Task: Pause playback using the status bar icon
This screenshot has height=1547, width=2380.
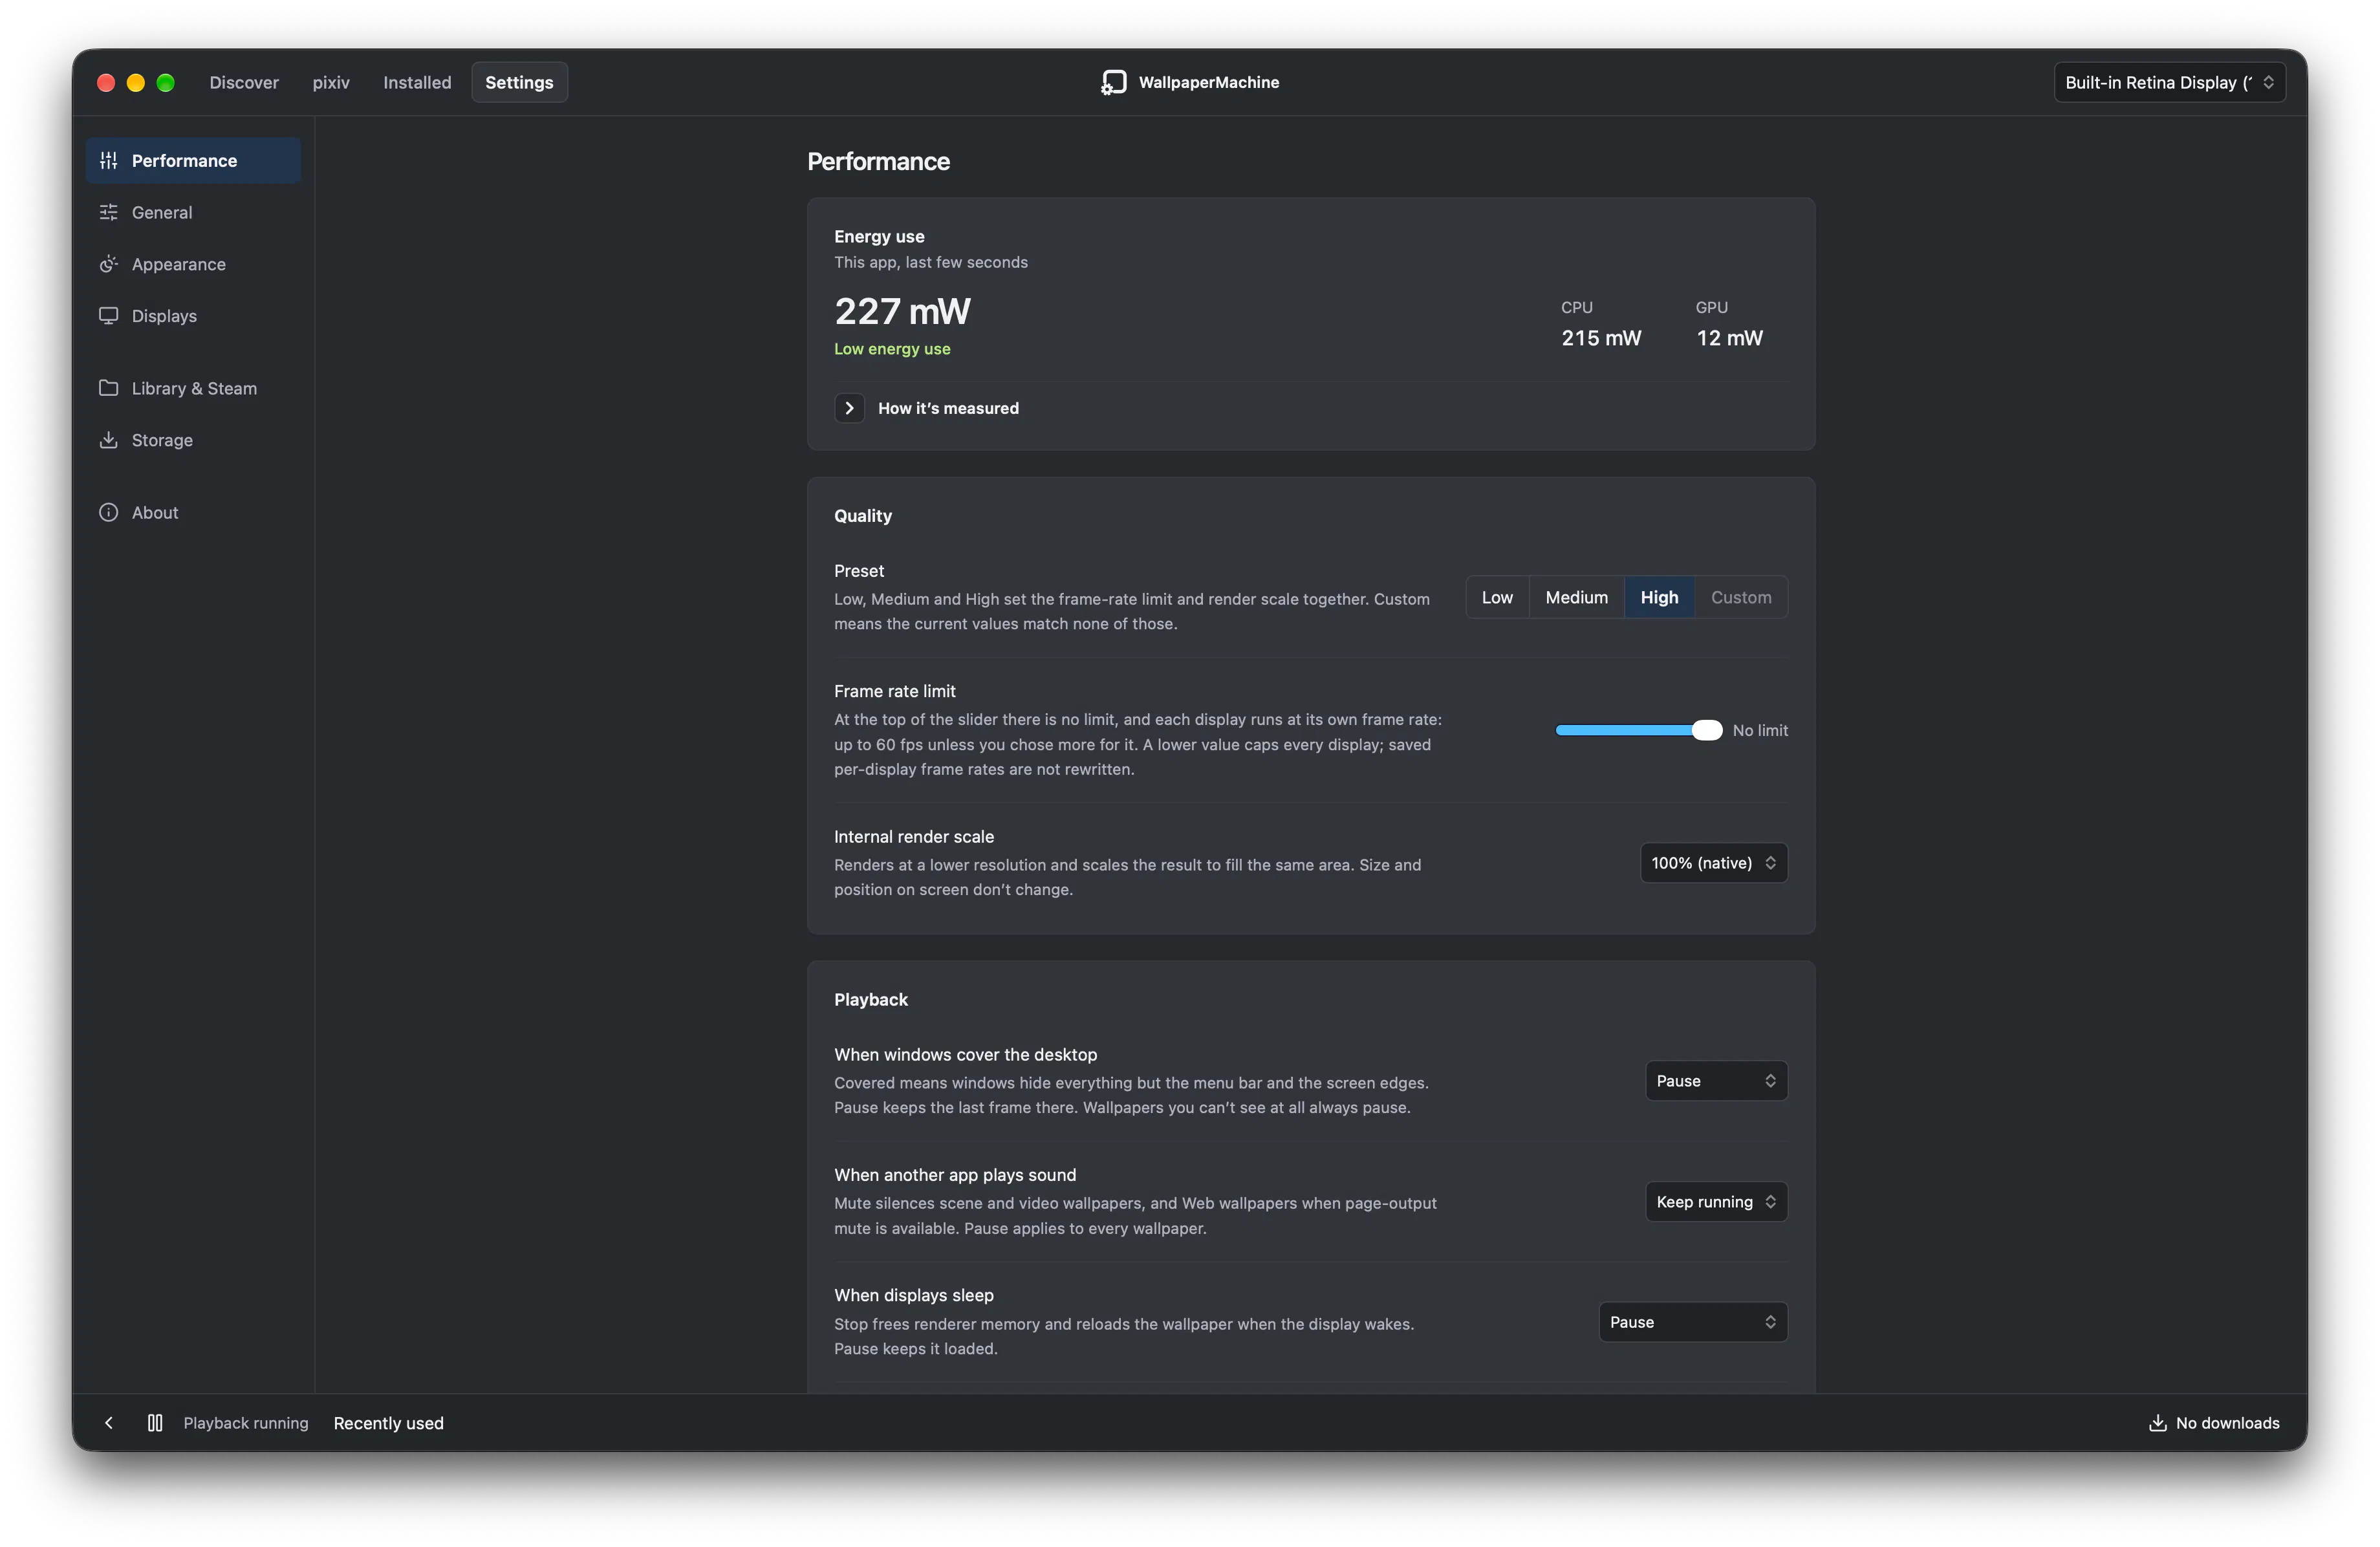Action: 155,1423
